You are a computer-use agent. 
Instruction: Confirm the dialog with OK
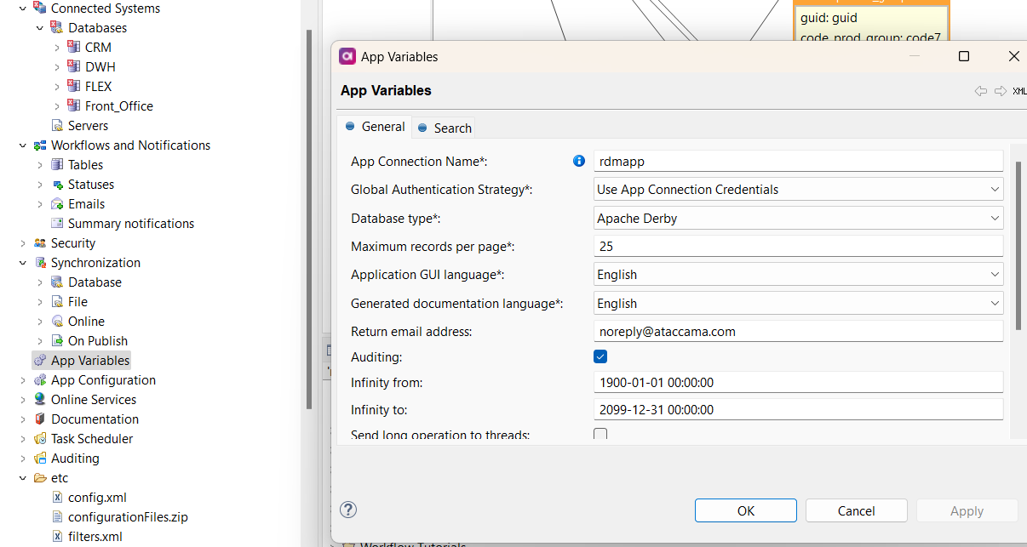746,510
